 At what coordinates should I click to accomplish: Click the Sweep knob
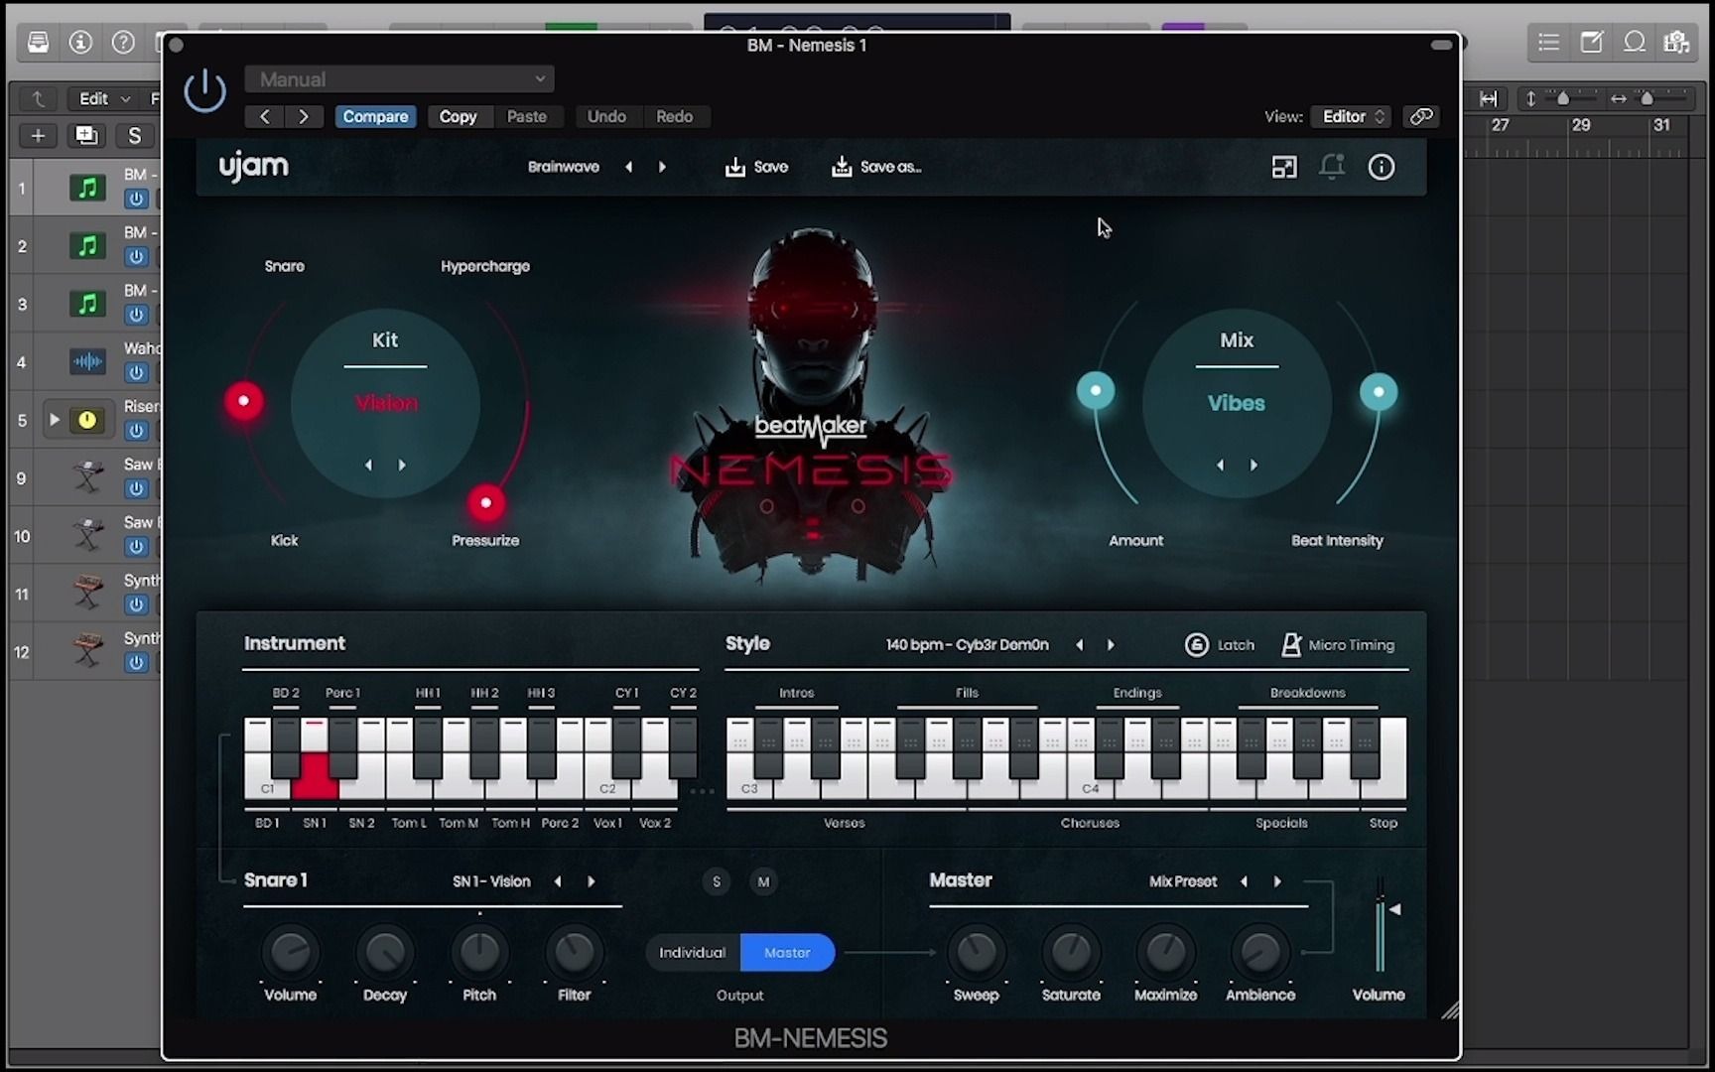pyautogui.click(x=977, y=953)
